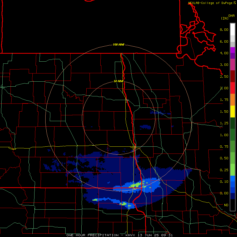Click the 13 JUN 25 date text
Screen dimensions: 237x237
pos(149,235)
